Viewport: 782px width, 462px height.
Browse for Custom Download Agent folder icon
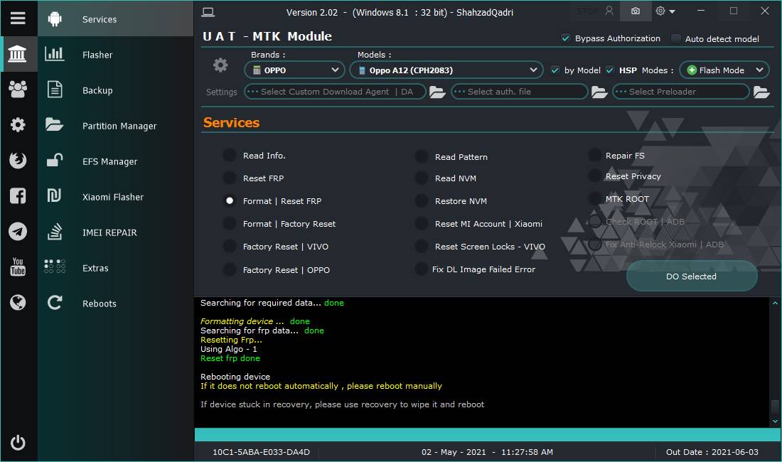pyautogui.click(x=437, y=92)
